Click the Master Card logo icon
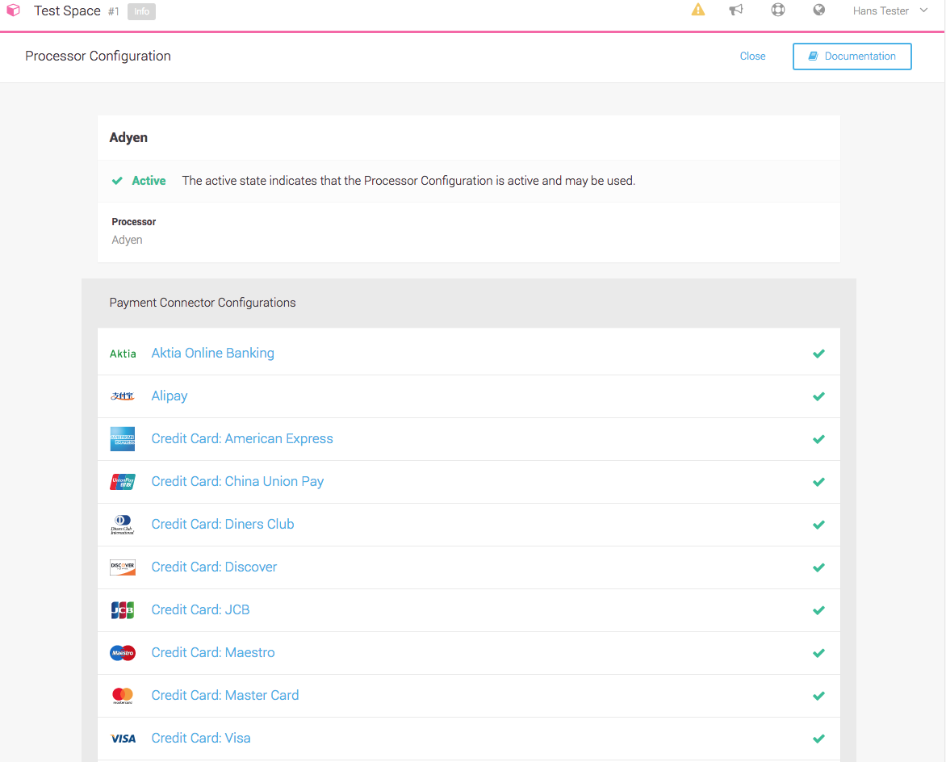 123,695
